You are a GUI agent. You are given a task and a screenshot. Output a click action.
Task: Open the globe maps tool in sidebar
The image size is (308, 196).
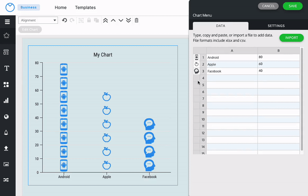pos(7,117)
